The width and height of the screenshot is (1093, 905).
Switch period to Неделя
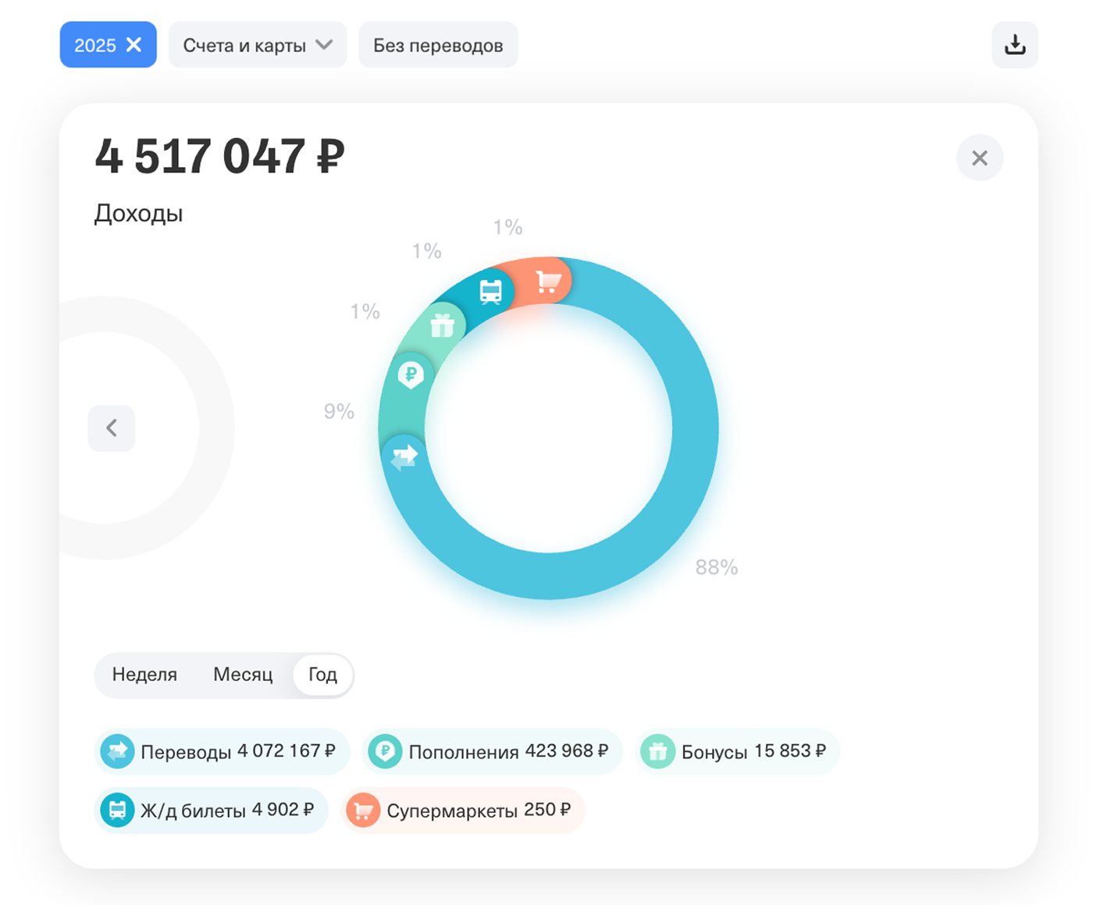pyautogui.click(x=144, y=674)
